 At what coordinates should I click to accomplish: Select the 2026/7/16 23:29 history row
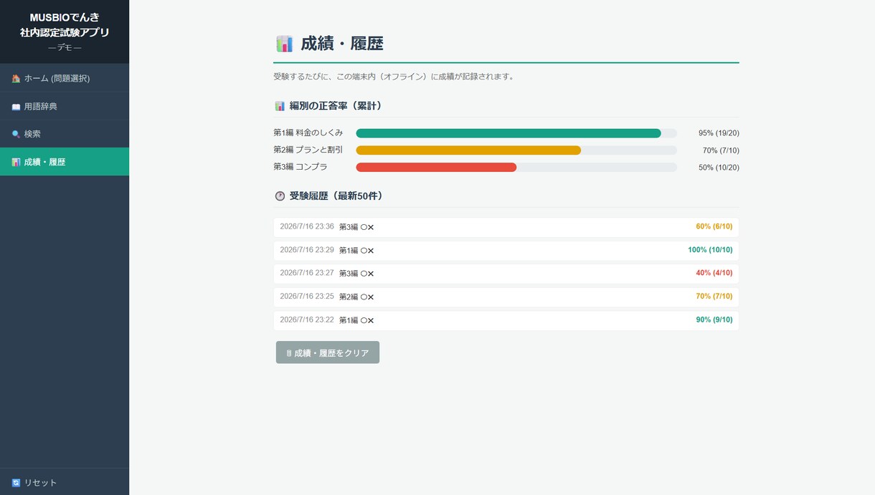point(506,251)
